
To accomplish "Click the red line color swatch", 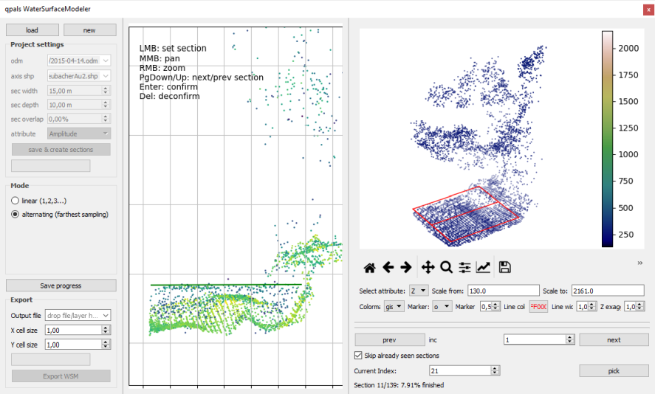I will (x=537, y=306).
